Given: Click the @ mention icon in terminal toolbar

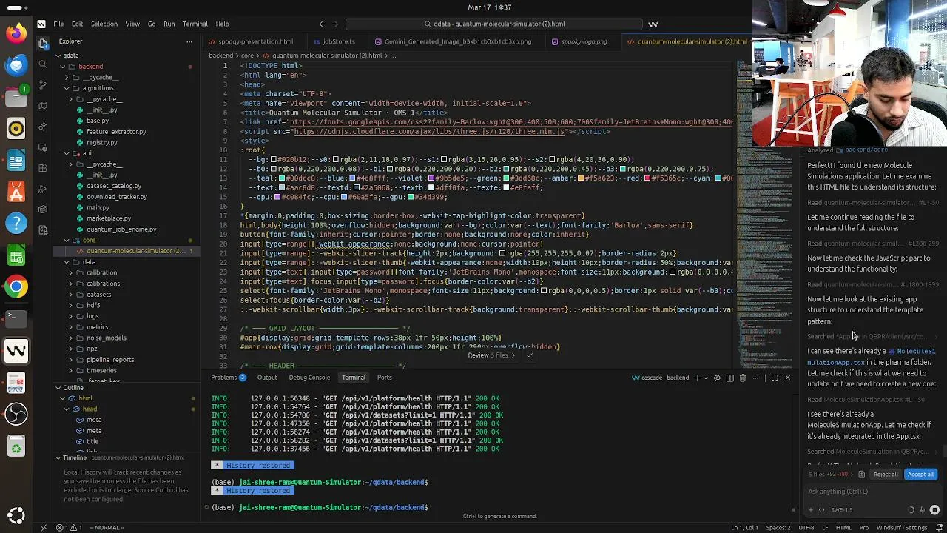Looking at the screenshot, I should tap(716, 378).
